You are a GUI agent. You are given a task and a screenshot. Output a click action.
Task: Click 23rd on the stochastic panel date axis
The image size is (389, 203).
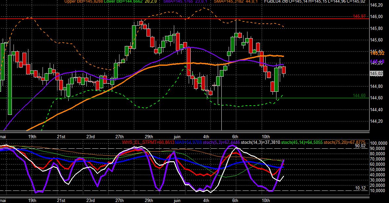click(90, 200)
